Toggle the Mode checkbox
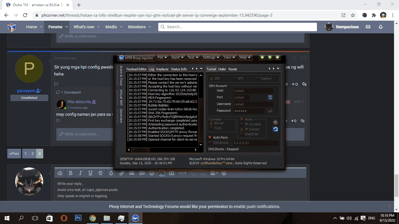The image size is (399, 224). click(242, 119)
